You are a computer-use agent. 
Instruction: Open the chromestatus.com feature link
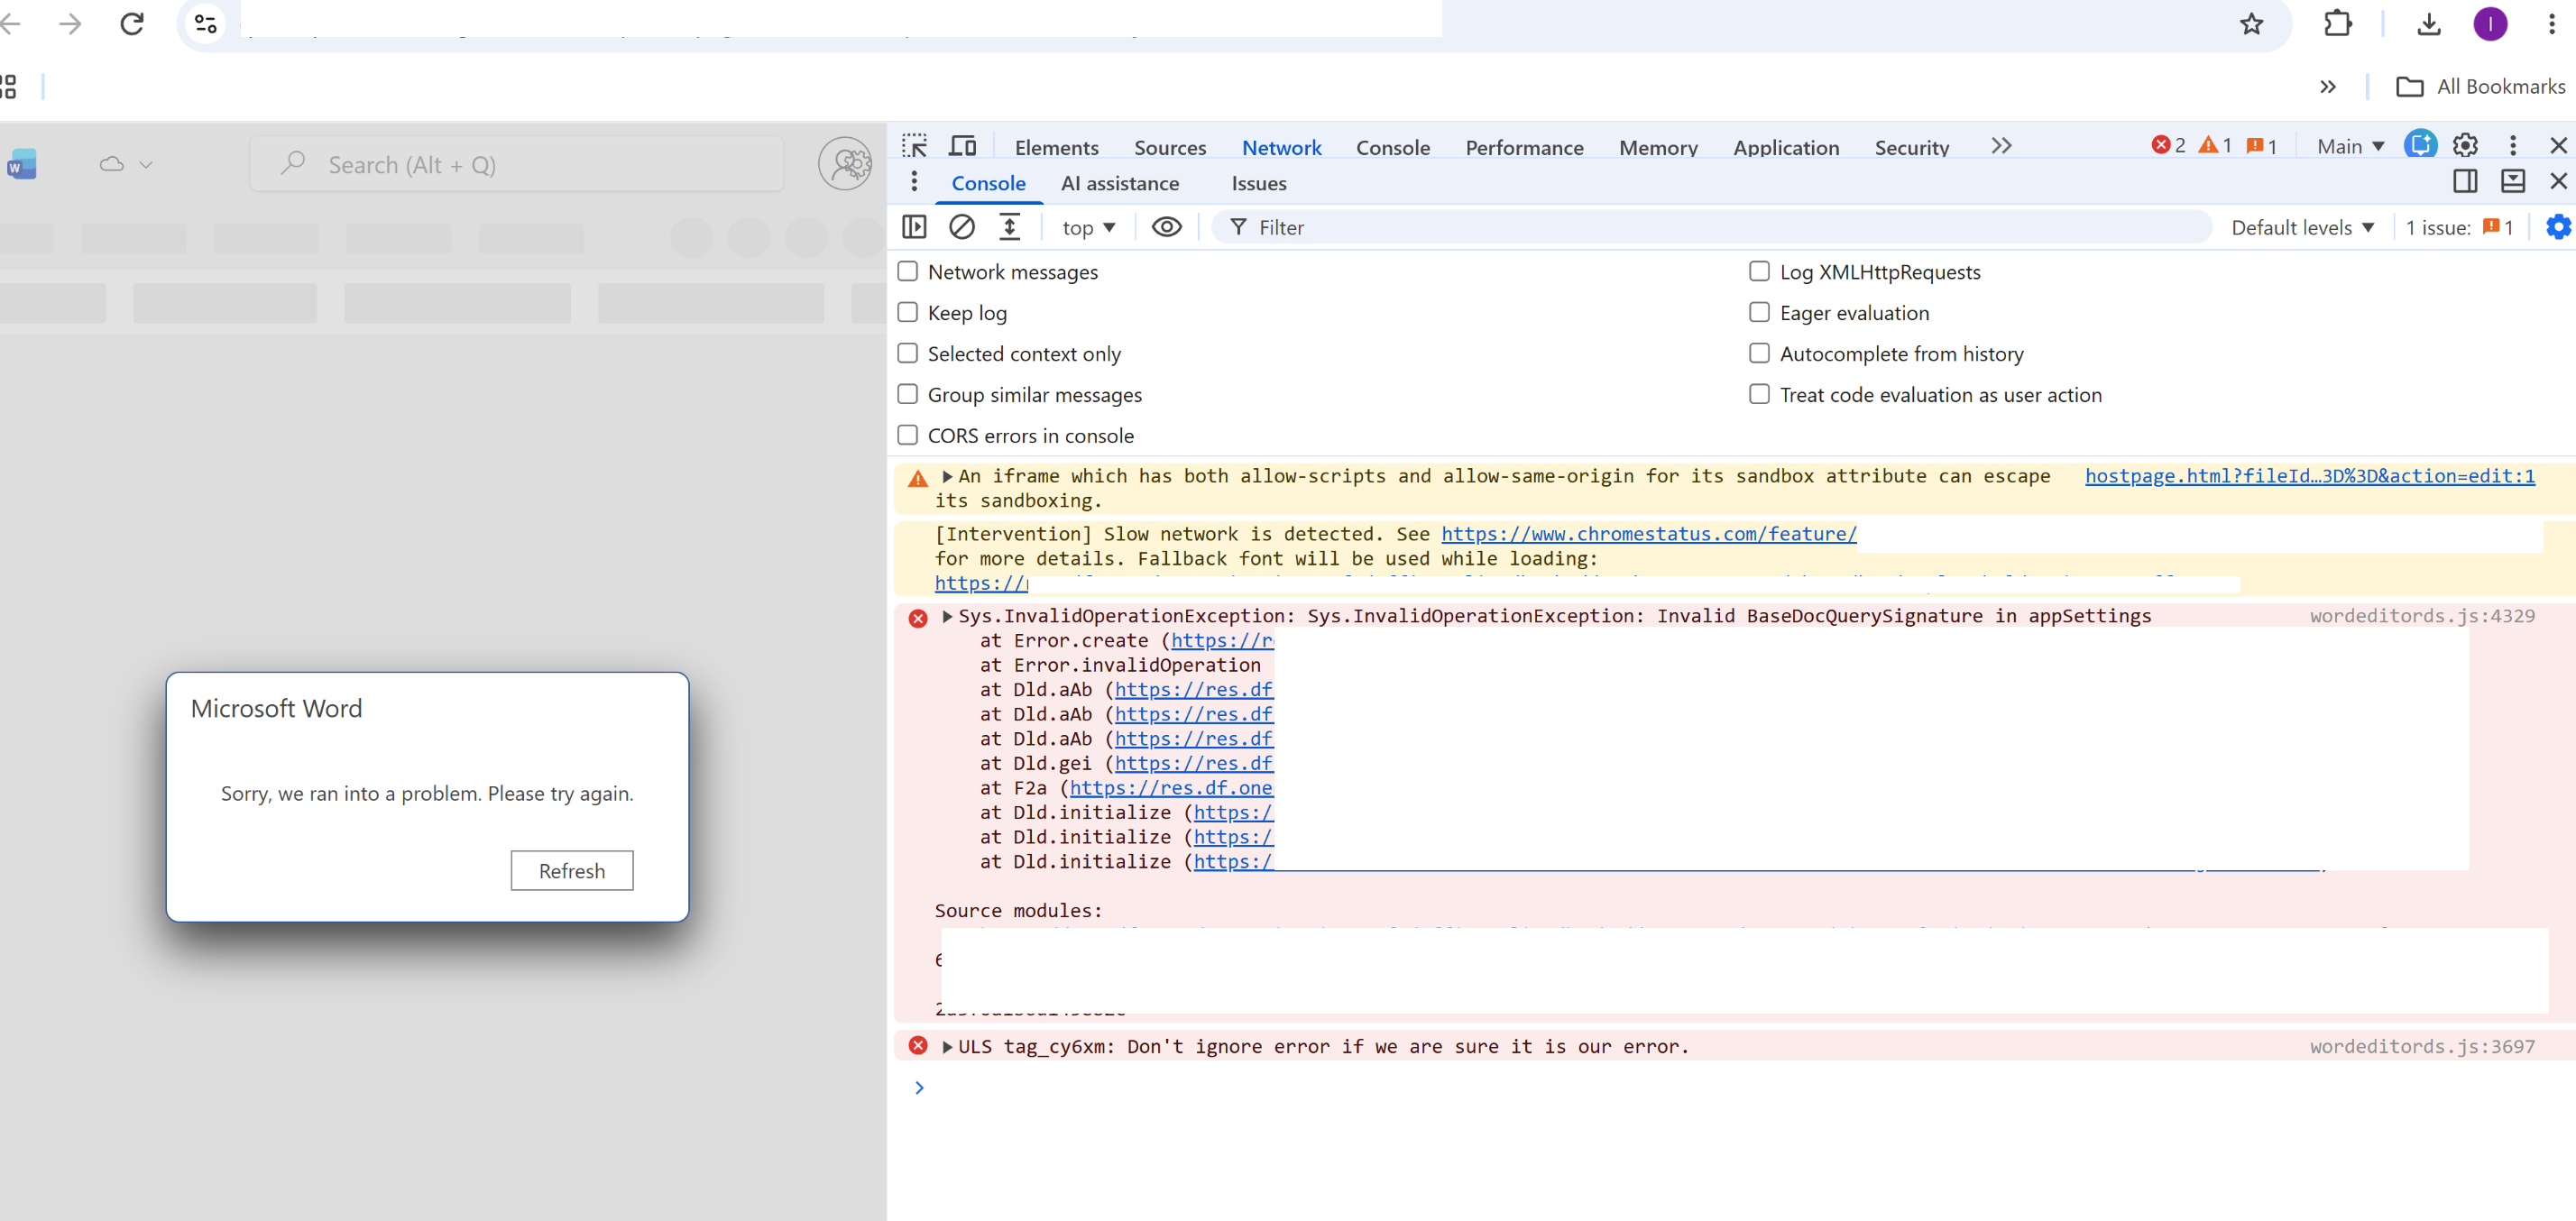point(1648,535)
